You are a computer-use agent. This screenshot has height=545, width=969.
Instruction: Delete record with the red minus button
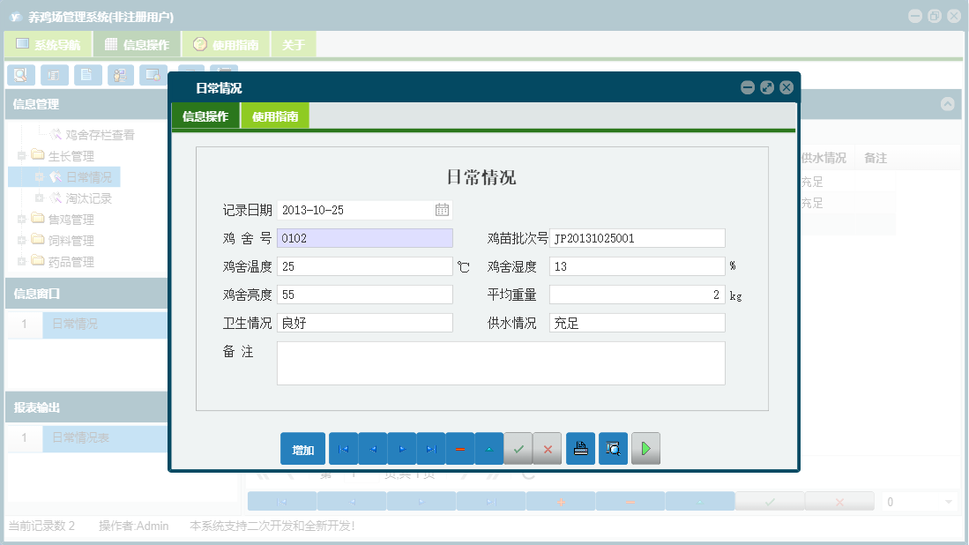point(460,449)
